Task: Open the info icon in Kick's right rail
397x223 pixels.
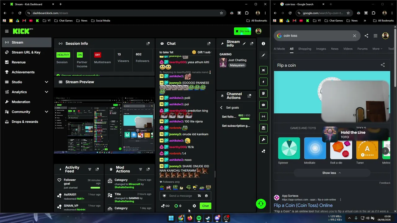Action: tap(263, 44)
